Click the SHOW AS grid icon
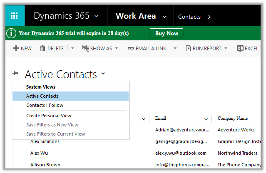This screenshot has height=173, width=266. click(85, 48)
